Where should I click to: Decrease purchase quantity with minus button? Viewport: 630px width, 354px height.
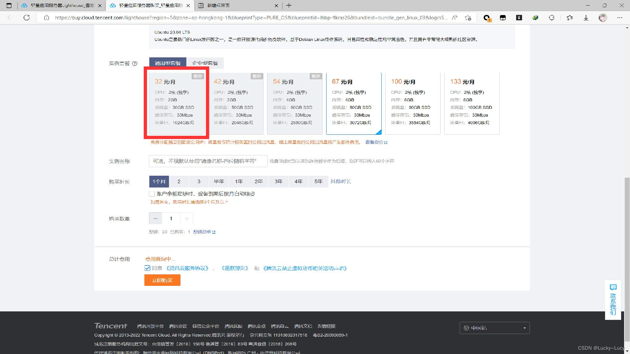coord(156,218)
